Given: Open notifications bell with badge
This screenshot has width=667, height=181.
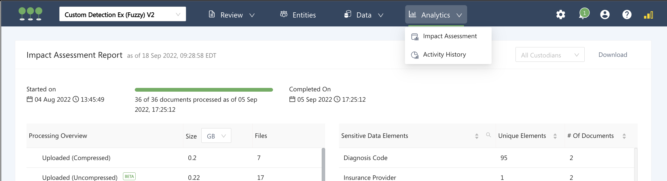Looking at the screenshot, I should pyautogui.click(x=583, y=14).
